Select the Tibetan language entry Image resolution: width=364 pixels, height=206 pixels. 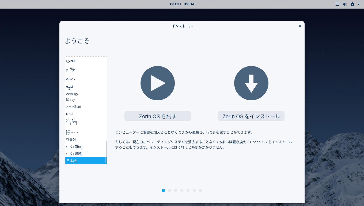click(86, 122)
